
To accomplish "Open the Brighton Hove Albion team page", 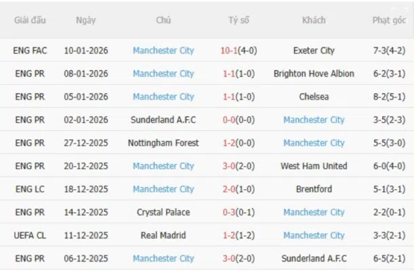I will 314,74.
